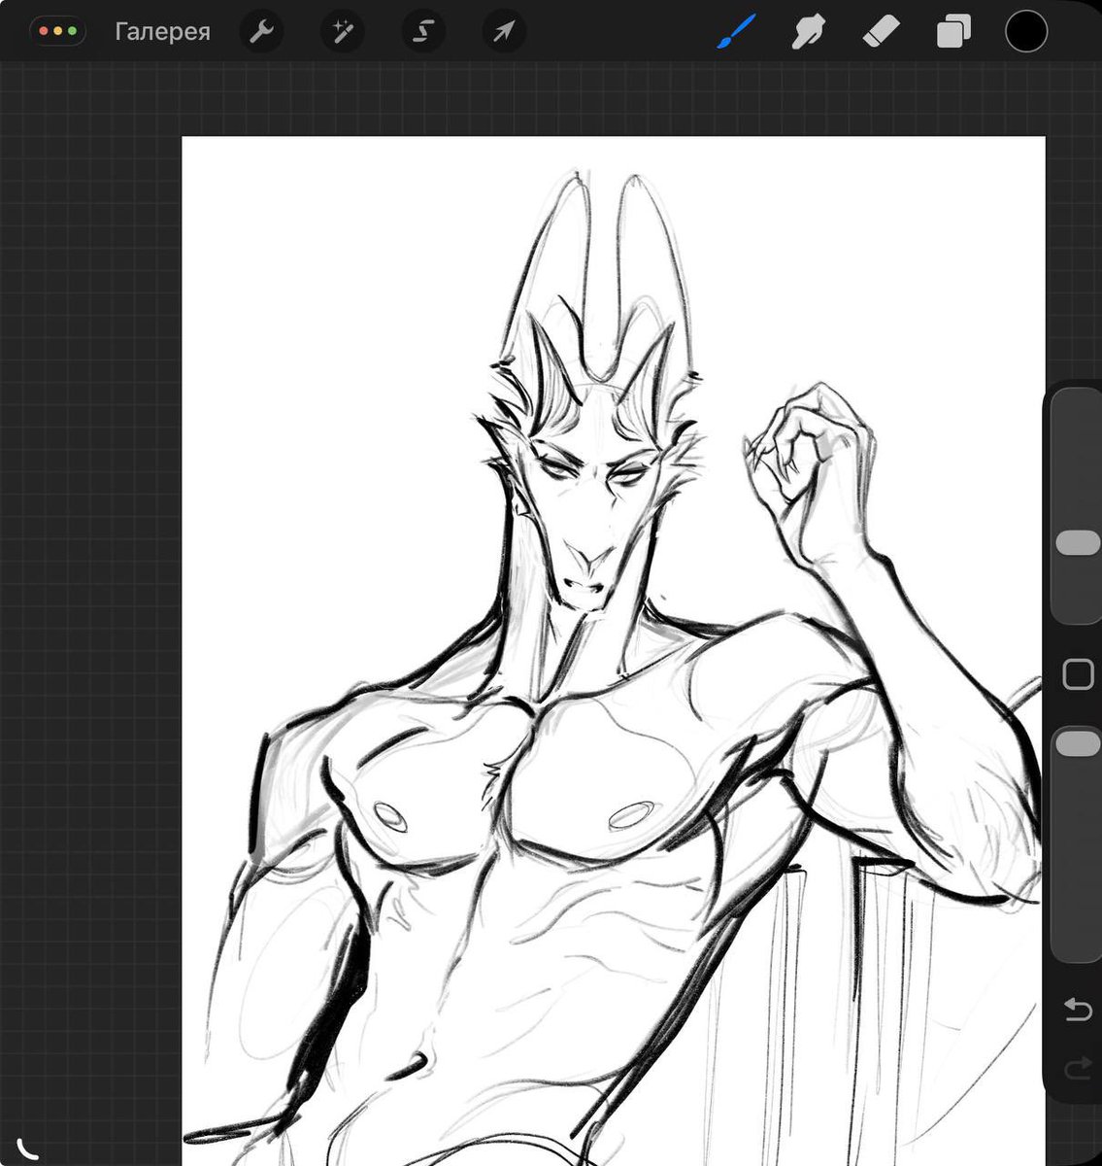The width and height of the screenshot is (1102, 1166).
Task: Redo the stroke with sidebar arrow
Action: (1078, 1071)
